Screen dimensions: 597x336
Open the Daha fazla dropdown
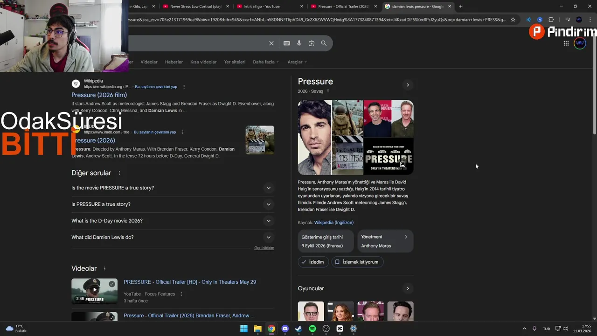(x=266, y=62)
